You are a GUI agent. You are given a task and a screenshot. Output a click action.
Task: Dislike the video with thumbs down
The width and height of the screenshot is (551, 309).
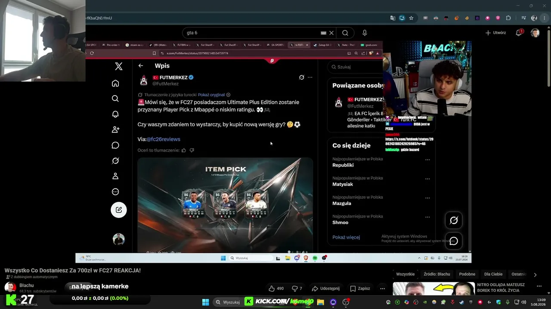(297, 288)
